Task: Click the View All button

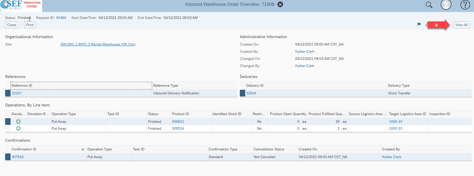Action: [x=461, y=25]
